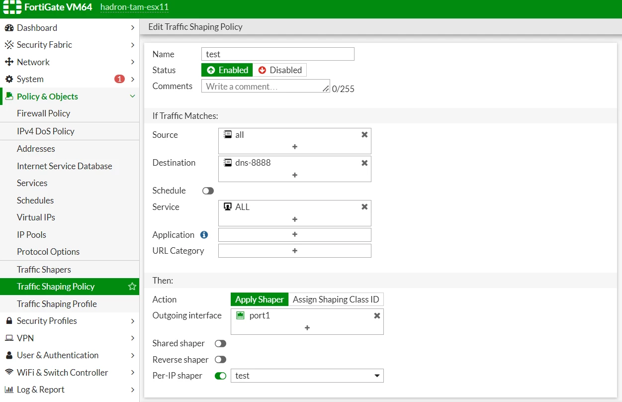Add a new Destination entry
Screen dimensions: 622x402
coord(295,175)
